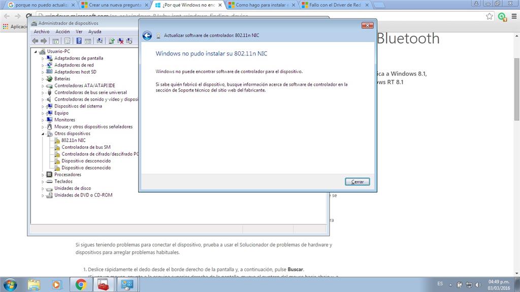Close the driver update dialog with red X

[367, 25]
